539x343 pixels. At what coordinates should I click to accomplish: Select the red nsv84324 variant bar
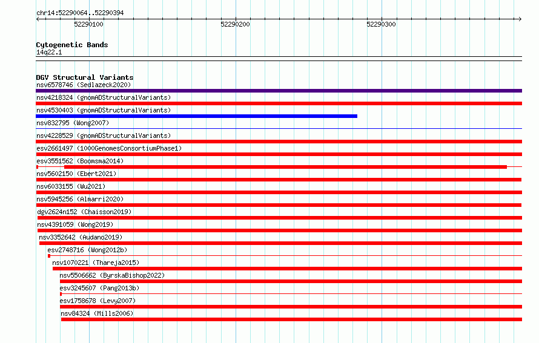point(291,319)
